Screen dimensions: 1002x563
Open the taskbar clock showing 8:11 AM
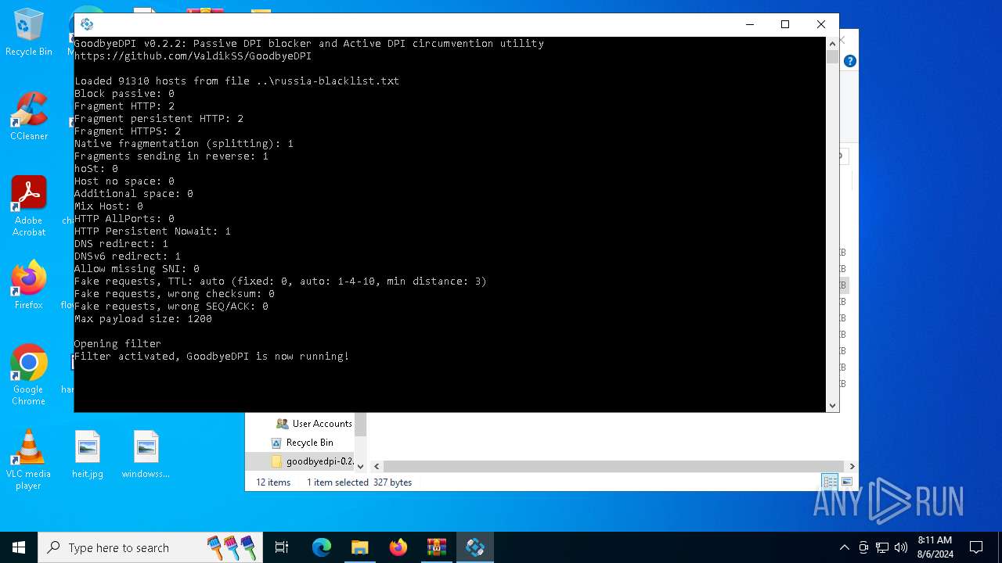click(933, 547)
